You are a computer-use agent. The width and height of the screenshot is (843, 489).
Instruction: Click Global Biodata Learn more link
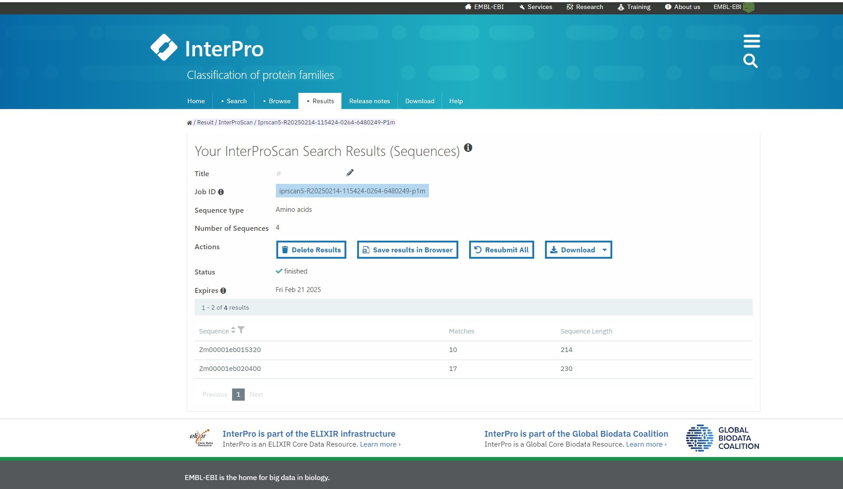point(646,444)
